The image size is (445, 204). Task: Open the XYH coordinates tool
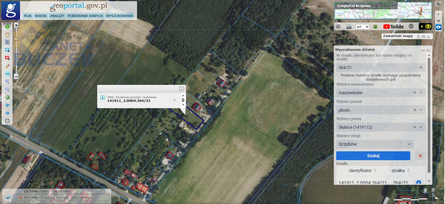7,74
